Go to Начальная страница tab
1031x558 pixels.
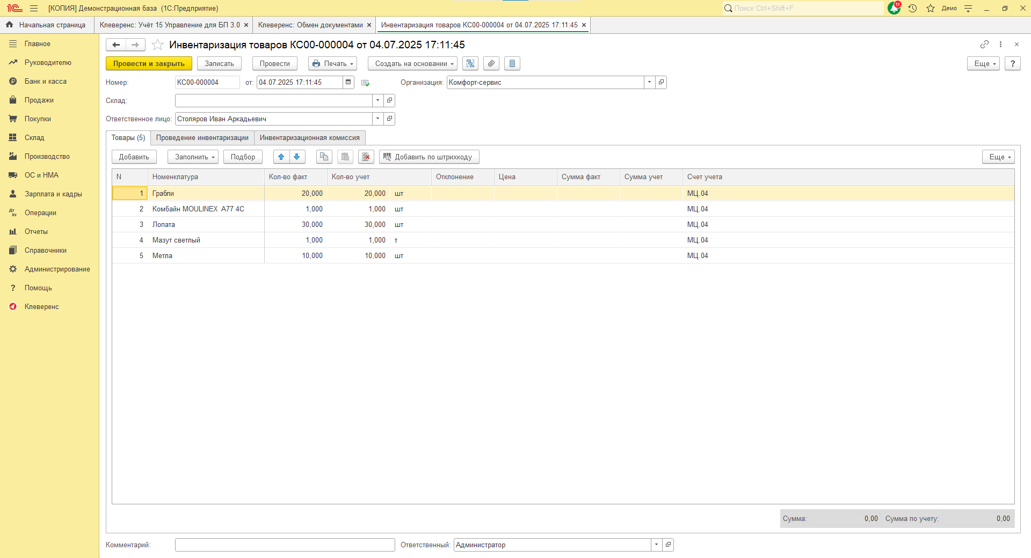47,25
